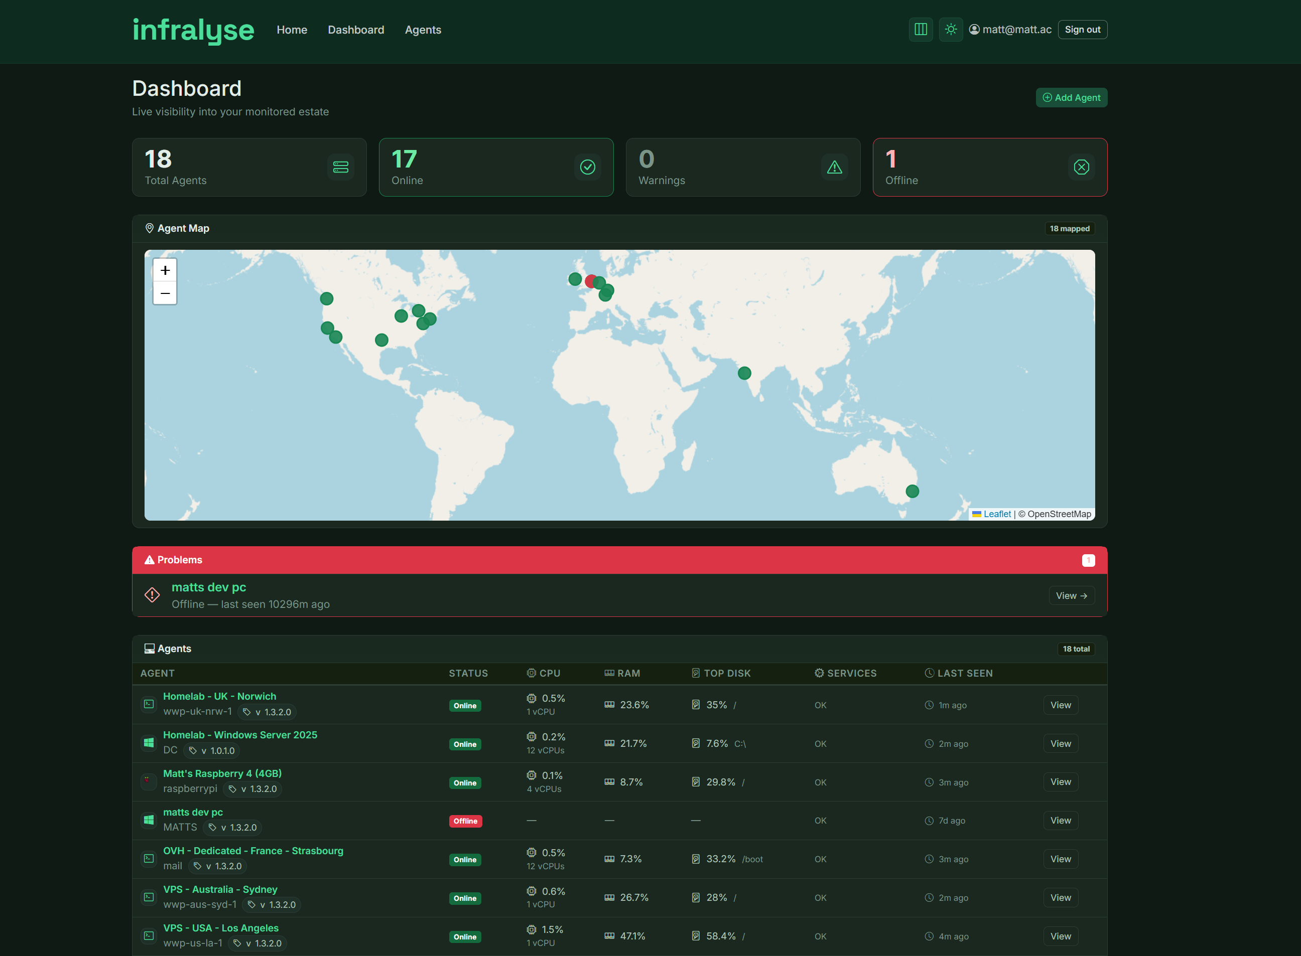Screen dimensions: 1301x956
Task: View the OVH Strasbourg row
Action: tap(1060, 859)
